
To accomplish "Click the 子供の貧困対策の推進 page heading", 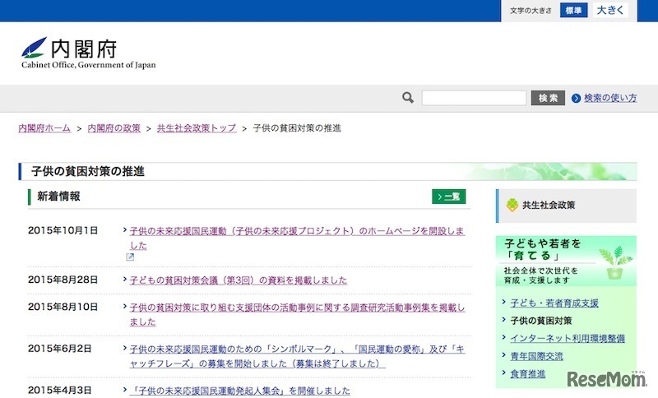I will point(88,172).
